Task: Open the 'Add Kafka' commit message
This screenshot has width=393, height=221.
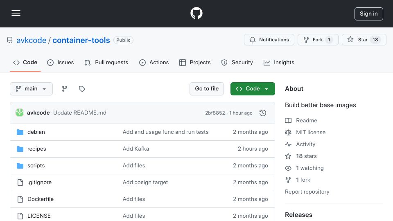Action: [x=136, y=149]
